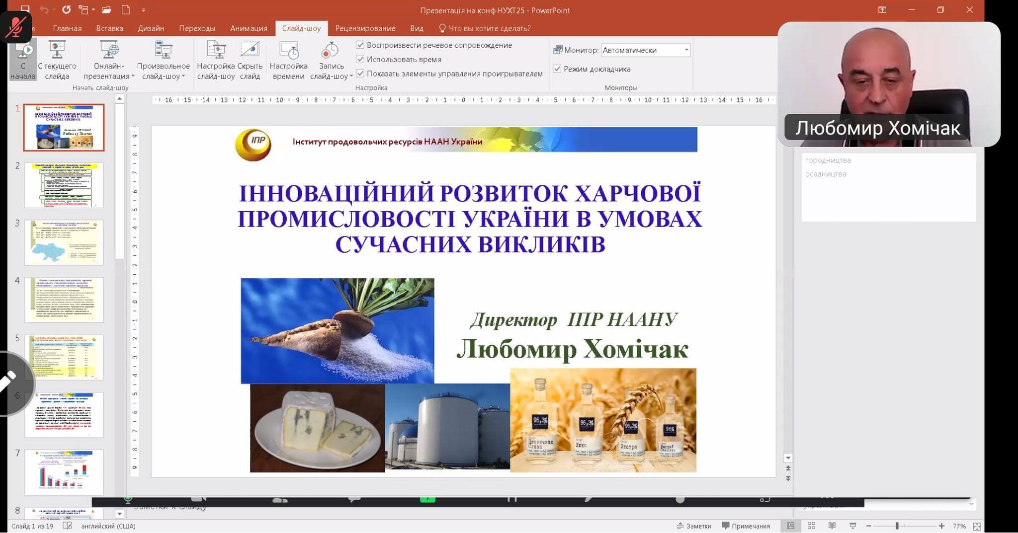Fit slide to current window icon

977,526
